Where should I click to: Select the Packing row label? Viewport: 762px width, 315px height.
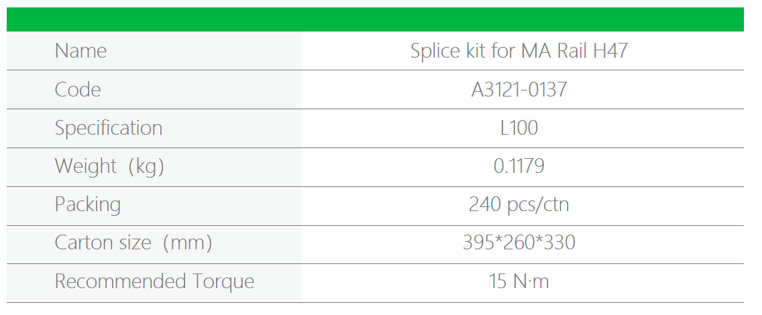pos(88,204)
